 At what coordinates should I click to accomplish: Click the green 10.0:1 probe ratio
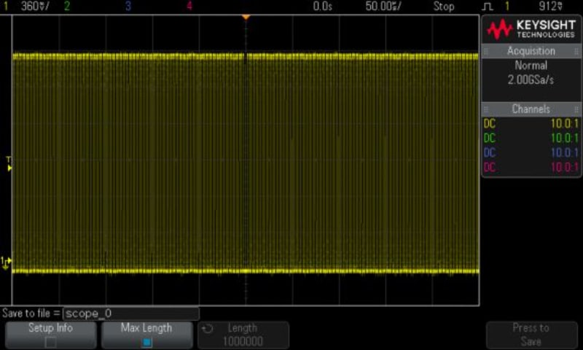[x=564, y=138]
